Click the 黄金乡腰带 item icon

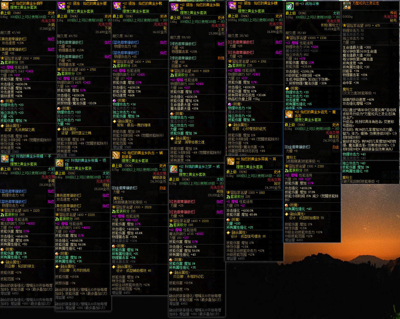coord(232,6)
